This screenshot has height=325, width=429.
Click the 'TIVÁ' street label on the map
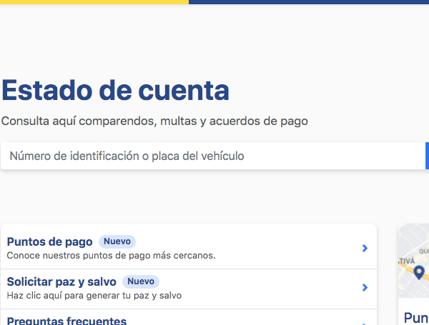[x=406, y=261]
